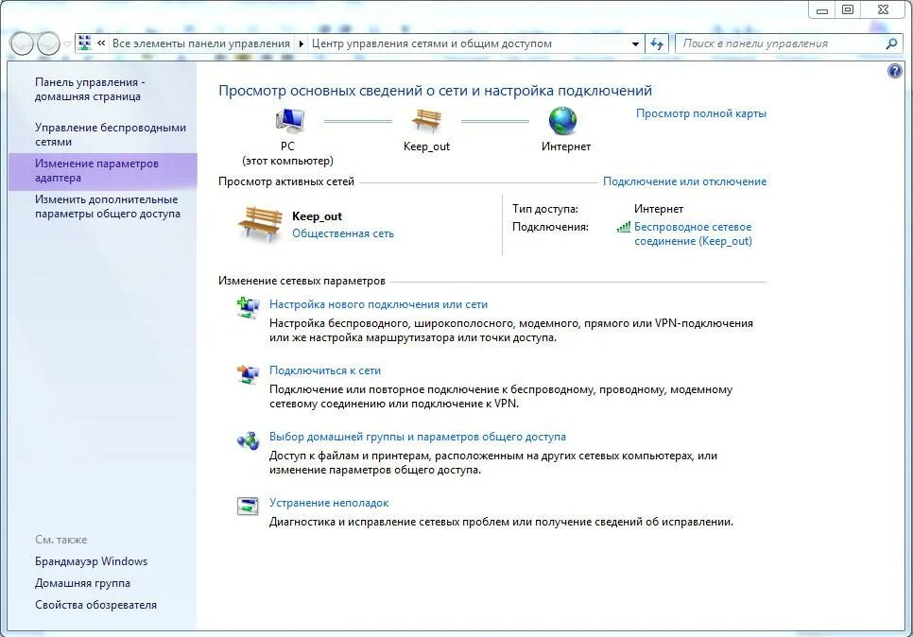Open 'Выбор домашней группы и параметров общего доступа'
This screenshot has width=913, height=637.
click(x=418, y=437)
